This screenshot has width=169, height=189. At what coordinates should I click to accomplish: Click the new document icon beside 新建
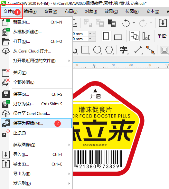(6, 23)
